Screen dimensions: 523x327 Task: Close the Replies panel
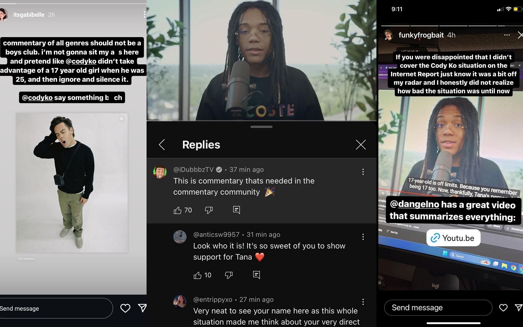tap(361, 145)
